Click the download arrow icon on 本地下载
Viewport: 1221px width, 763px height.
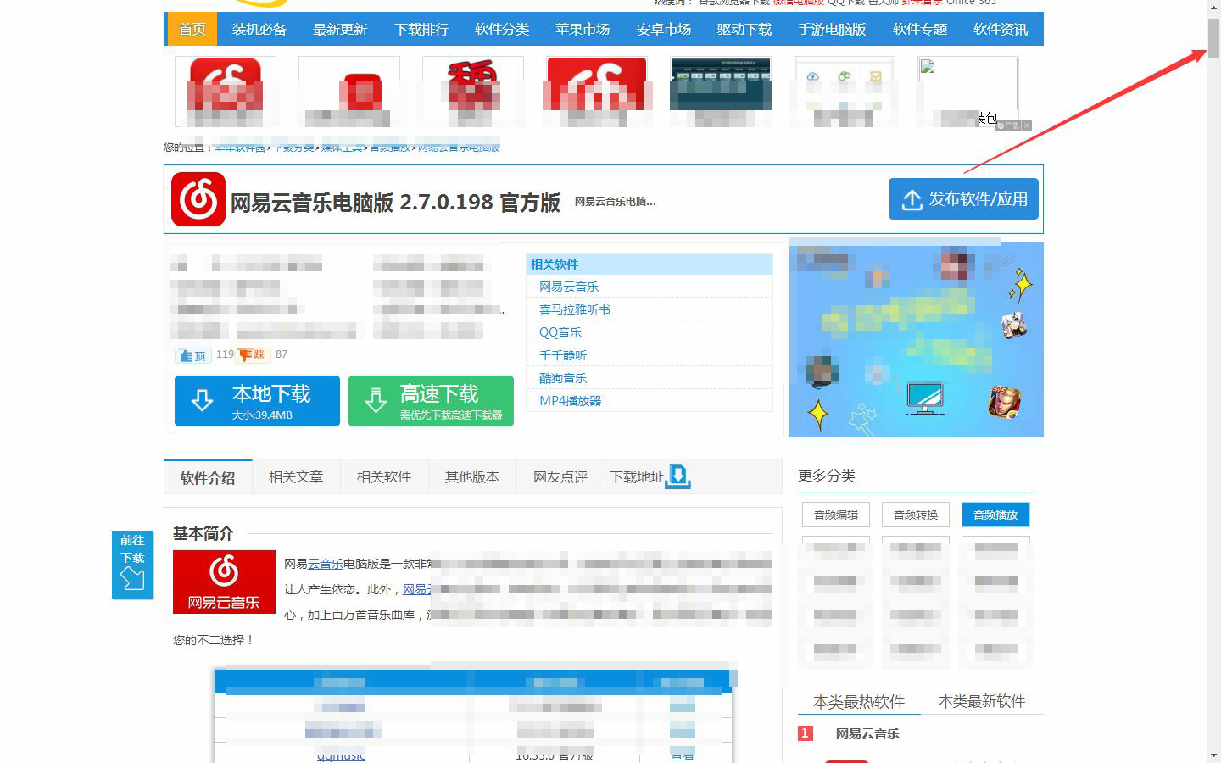pyautogui.click(x=202, y=400)
